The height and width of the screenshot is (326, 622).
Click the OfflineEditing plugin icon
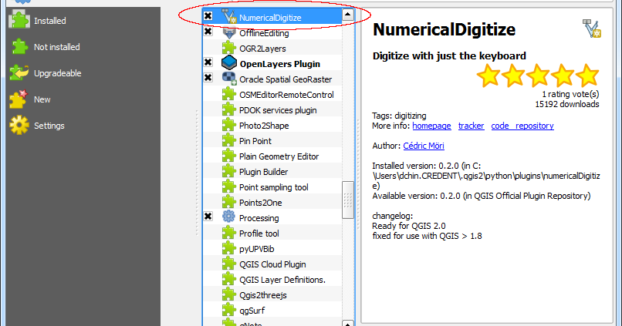pyautogui.click(x=229, y=33)
